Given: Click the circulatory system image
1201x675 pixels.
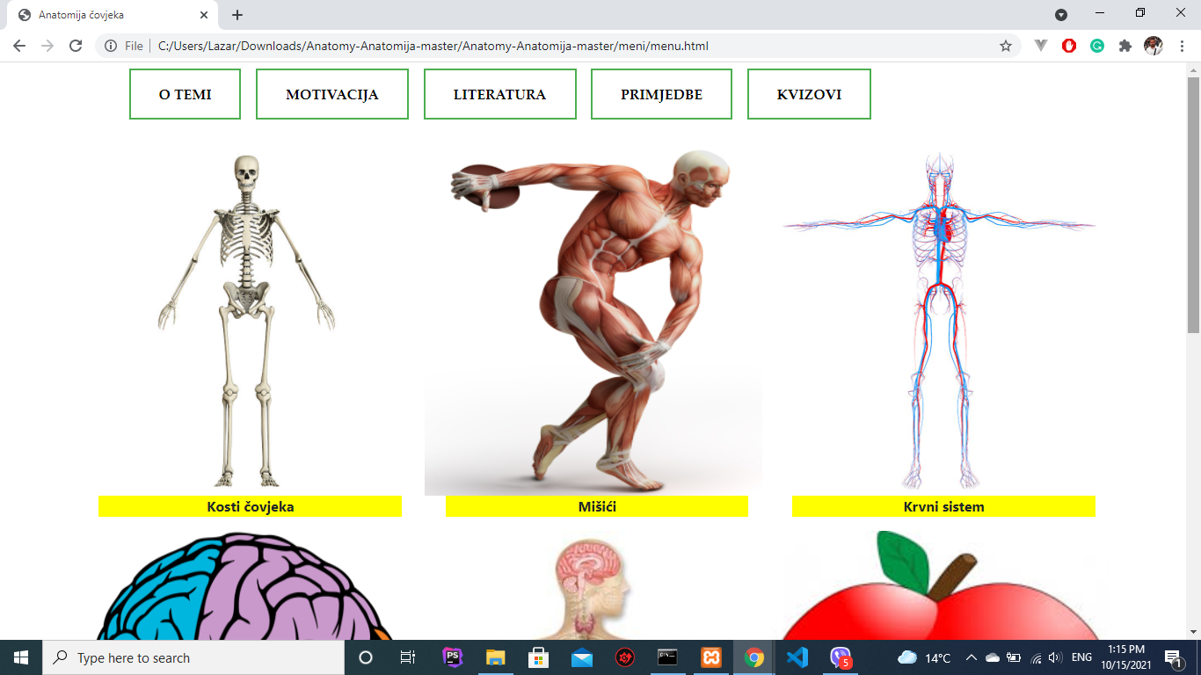Looking at the screenshot, I should 940,321.
